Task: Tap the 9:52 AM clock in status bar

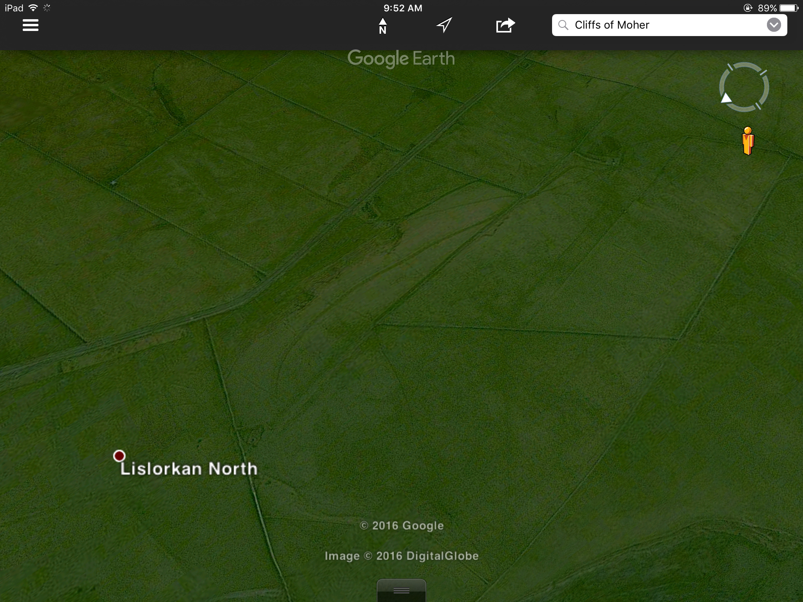Action: (403, 8)
